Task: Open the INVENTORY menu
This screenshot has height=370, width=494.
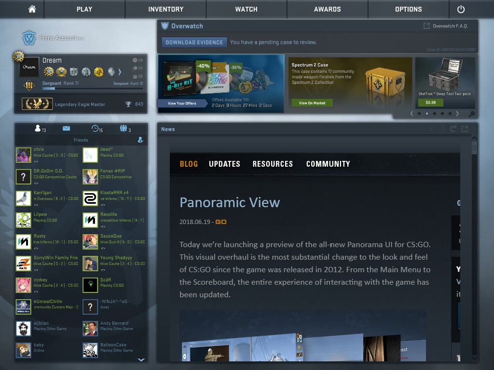Action: (166, 9)
